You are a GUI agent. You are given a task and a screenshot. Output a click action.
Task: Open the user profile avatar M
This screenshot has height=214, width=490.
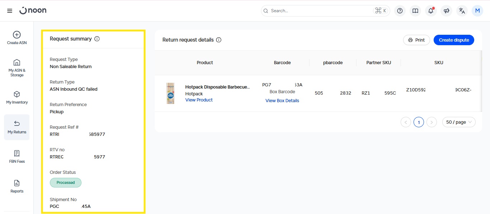477,11
